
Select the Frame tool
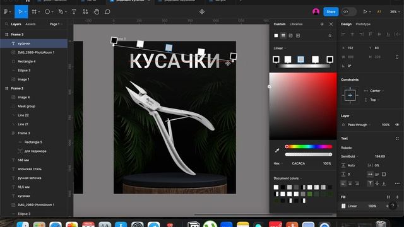pos(34,11)
